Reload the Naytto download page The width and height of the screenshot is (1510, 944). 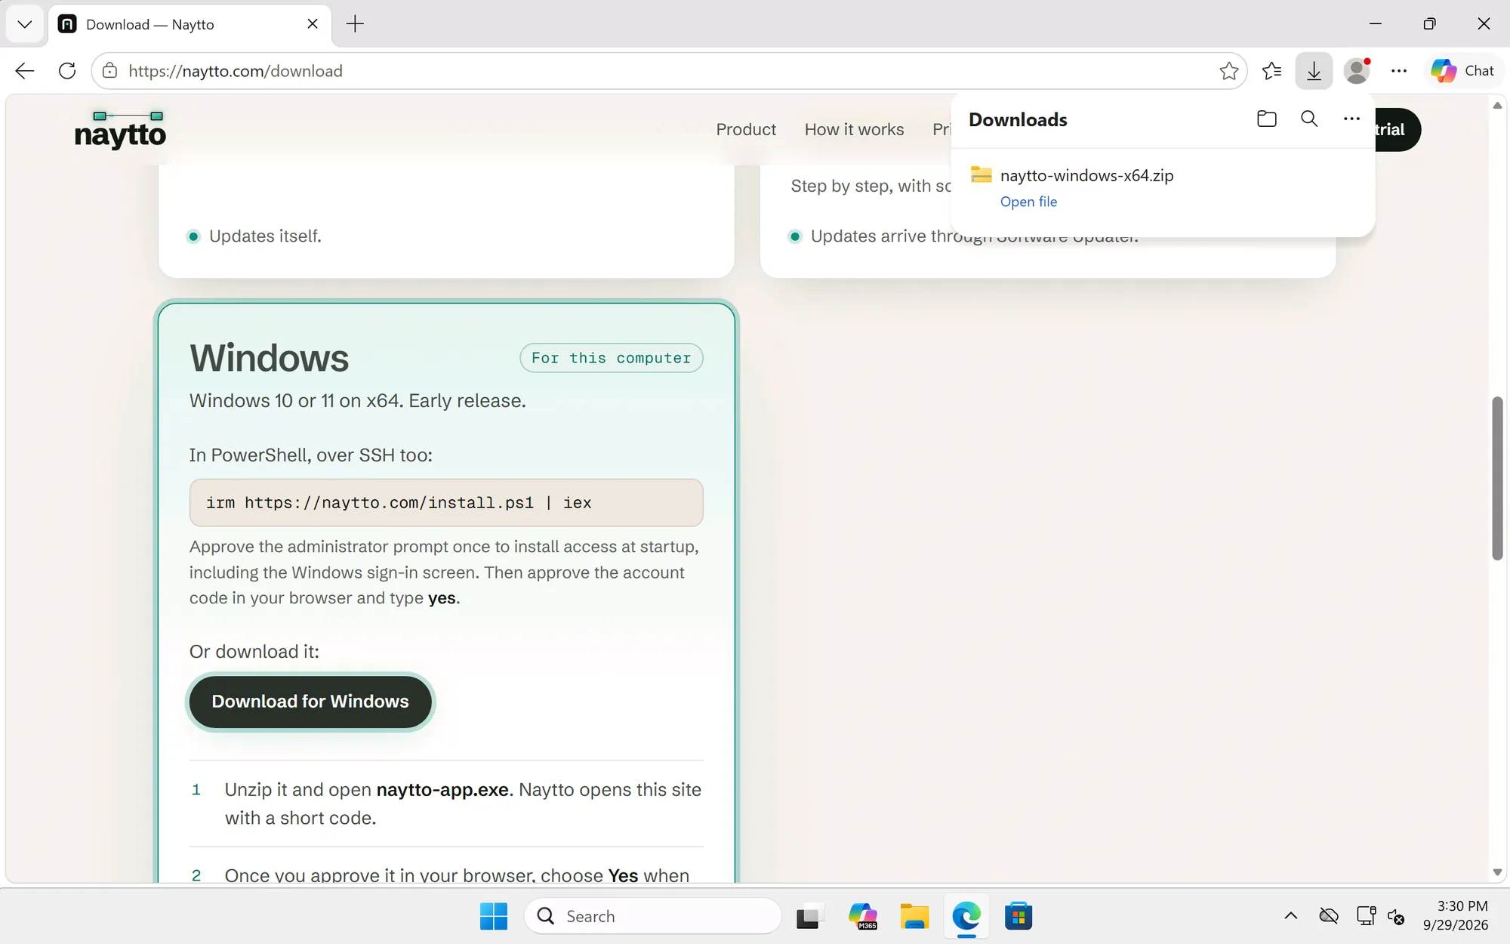(x=67, y=71)
